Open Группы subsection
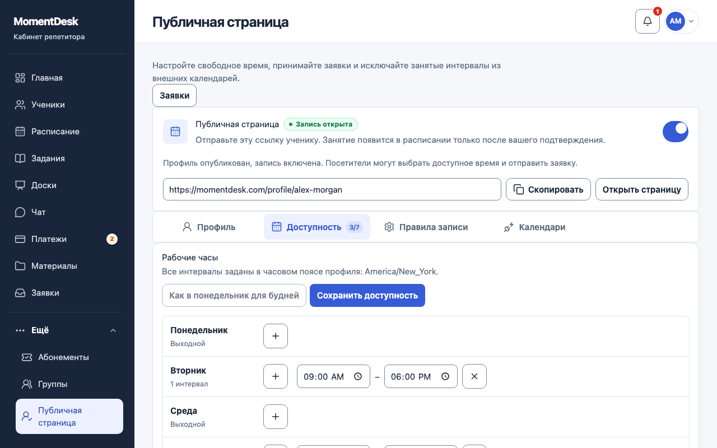This screenshot has width=717, height=448. (x=69, y=384)
